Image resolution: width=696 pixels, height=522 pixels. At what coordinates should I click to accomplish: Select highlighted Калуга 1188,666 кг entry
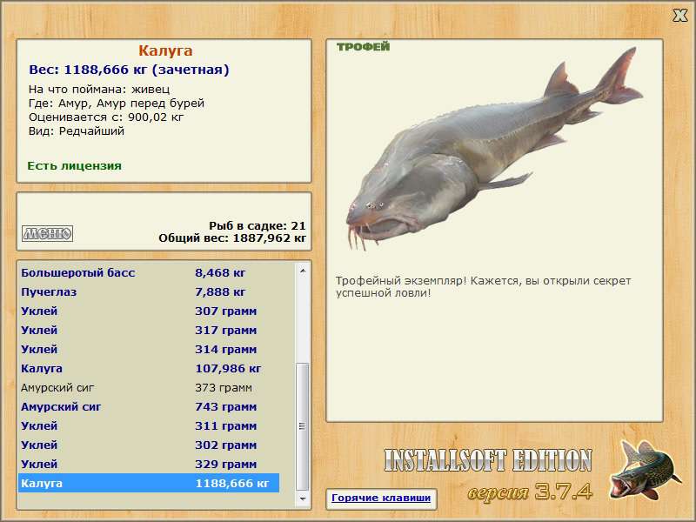[149, 483]
